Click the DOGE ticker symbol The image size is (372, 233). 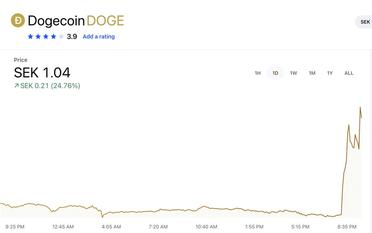point(105,21)
